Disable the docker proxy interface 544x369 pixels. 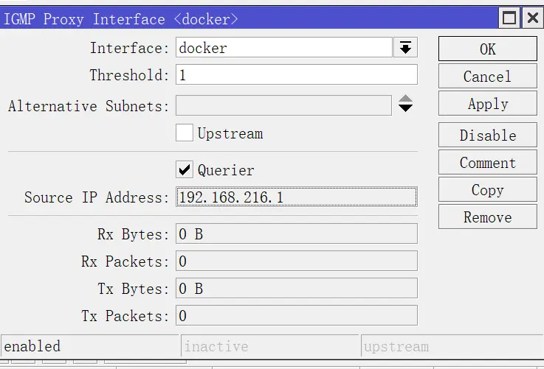coord(487,135)
